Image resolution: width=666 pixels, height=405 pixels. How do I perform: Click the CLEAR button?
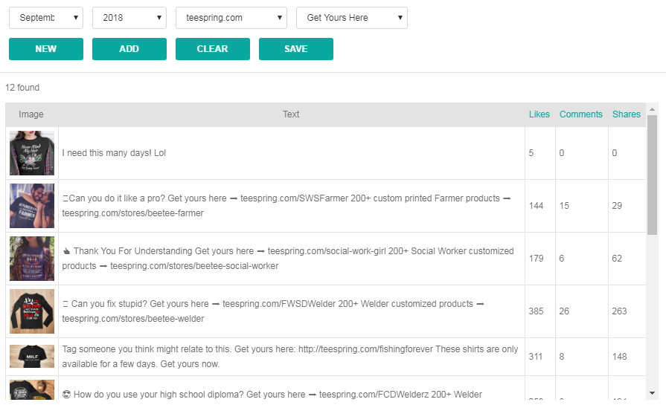(x=212, y=49)
